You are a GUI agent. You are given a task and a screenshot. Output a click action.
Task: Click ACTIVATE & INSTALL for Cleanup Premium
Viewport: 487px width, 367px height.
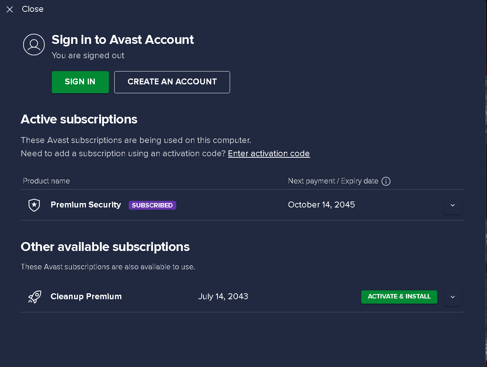point(399,297)
